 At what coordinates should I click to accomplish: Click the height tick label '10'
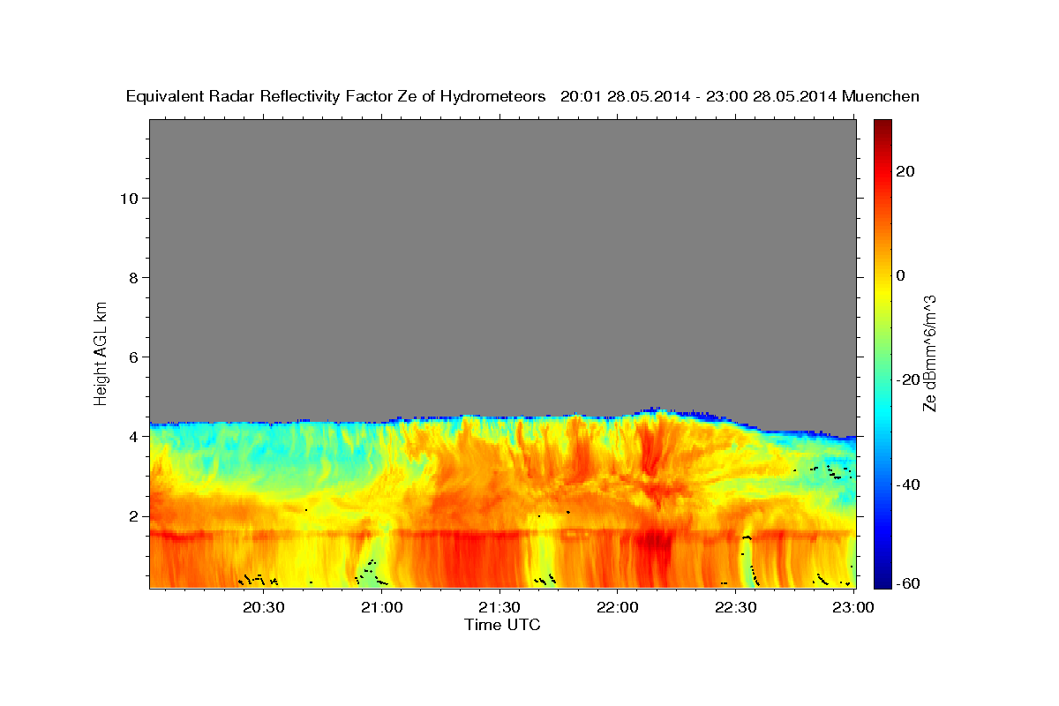(129, 199)
